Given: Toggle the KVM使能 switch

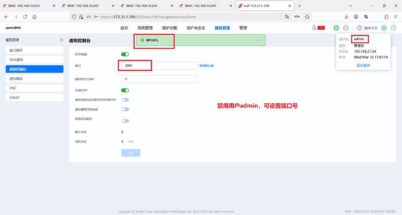Looking at the screenshot, I should click(125, 55).
